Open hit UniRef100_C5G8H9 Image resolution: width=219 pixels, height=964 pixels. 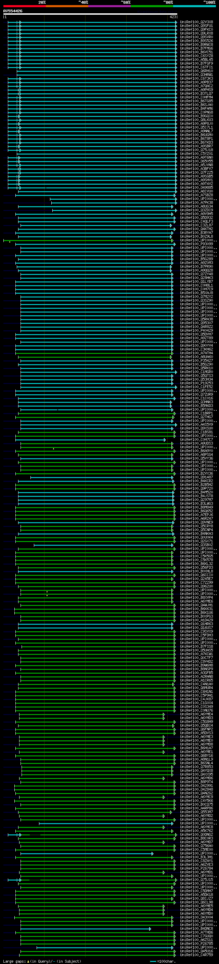tap(196, 722)
